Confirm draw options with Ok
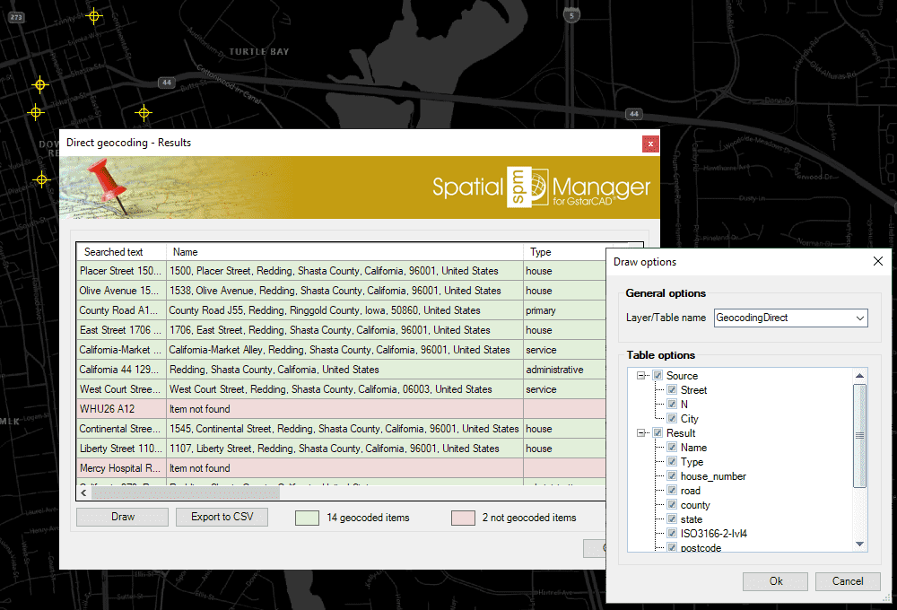The width and height of the screenshot is (897, 610). tap(774, 581)
